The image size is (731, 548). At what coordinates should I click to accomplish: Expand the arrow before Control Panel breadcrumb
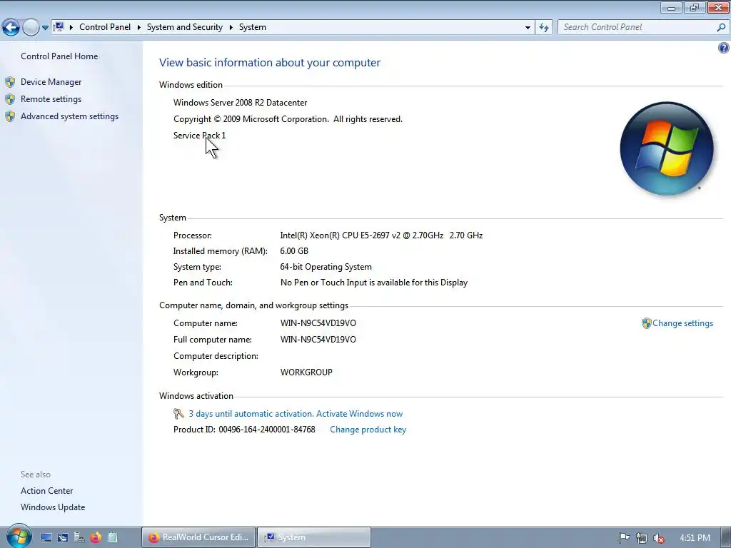pos(71,28)
